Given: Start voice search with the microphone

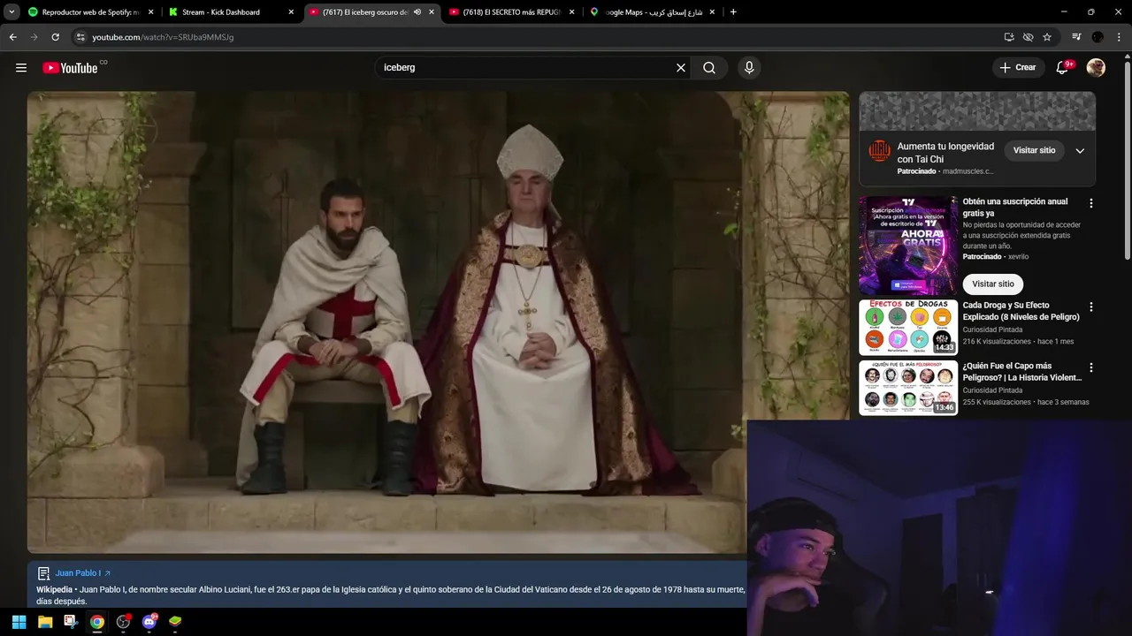Looking at the screenshot, I should click(x=749, y=68).
